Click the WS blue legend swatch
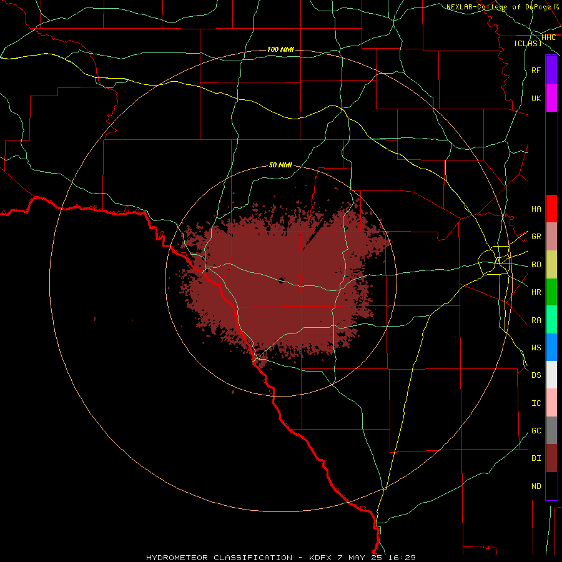 [x=551, y=347]
